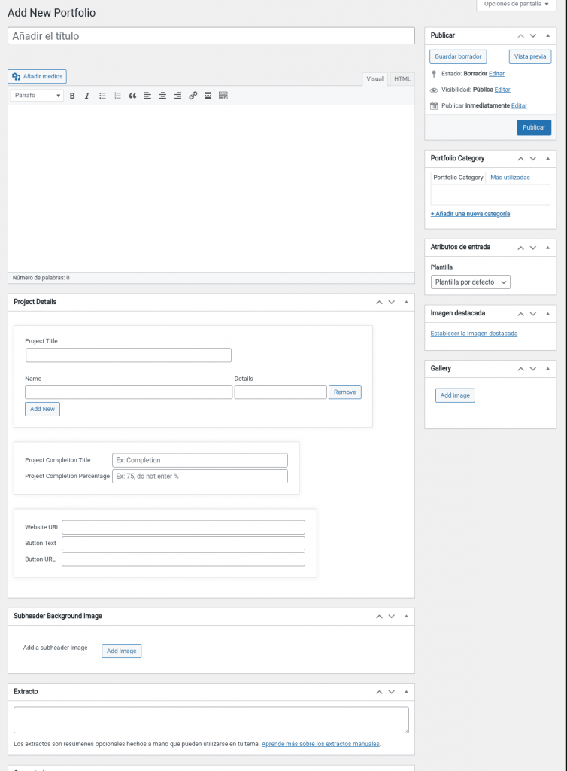Insert the Read More tag
This screenshot has height=771, width=567.
pos(208,96)
